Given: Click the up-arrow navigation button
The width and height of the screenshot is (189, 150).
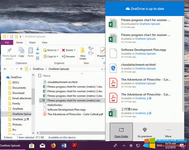Looking at the screenshot, I should pos(21,69).
